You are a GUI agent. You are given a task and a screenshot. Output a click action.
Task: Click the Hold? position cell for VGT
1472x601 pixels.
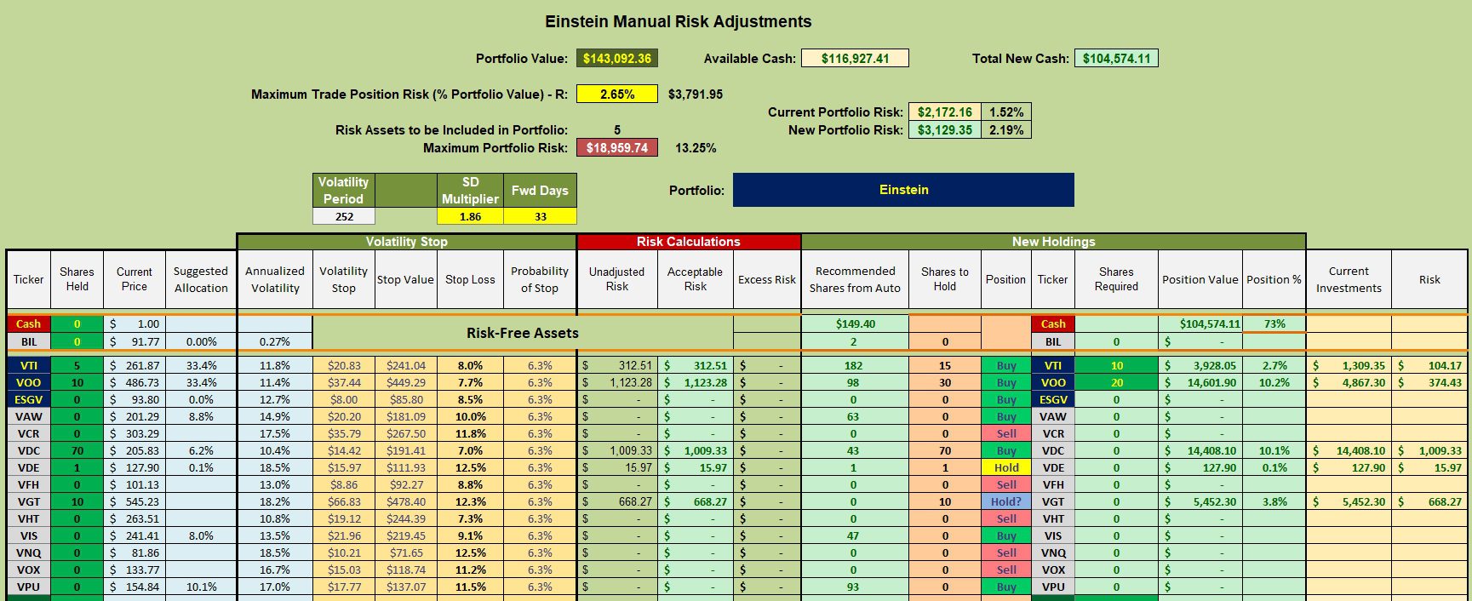point(1006,501)
